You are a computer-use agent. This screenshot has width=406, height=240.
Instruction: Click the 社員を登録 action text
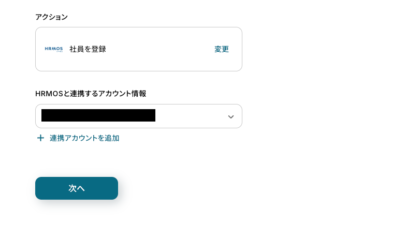tap(88, 49)
